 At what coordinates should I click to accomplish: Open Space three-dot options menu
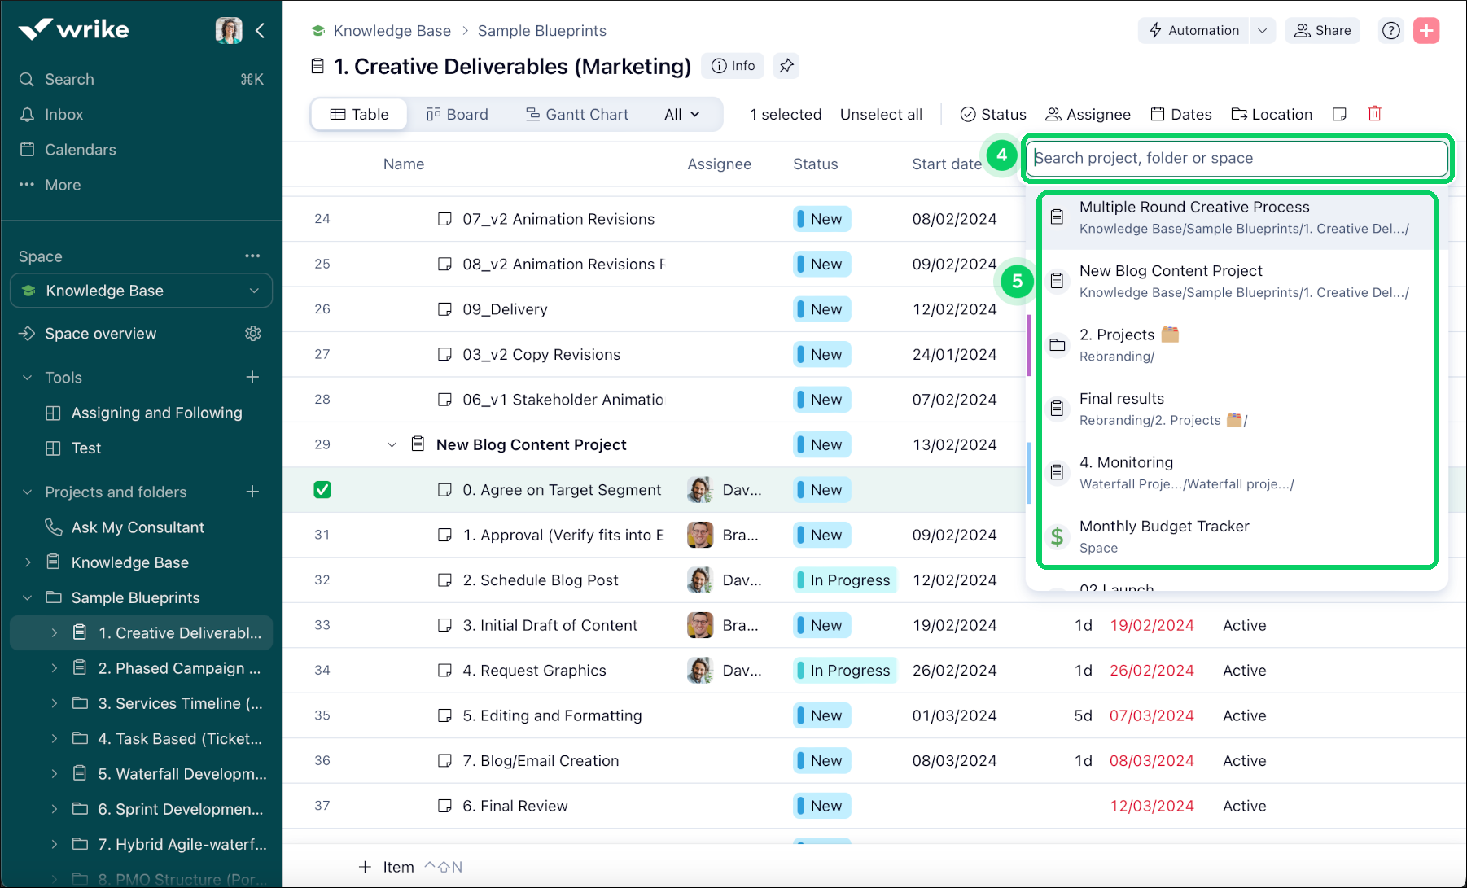point(252,256)
